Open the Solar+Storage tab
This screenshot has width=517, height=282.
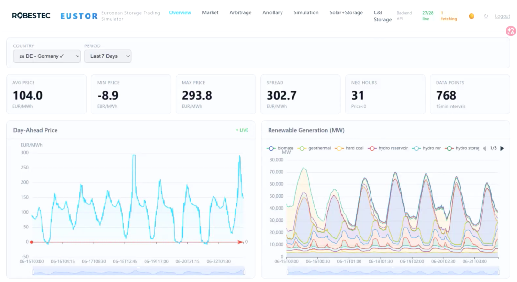[x=346, y=12]
